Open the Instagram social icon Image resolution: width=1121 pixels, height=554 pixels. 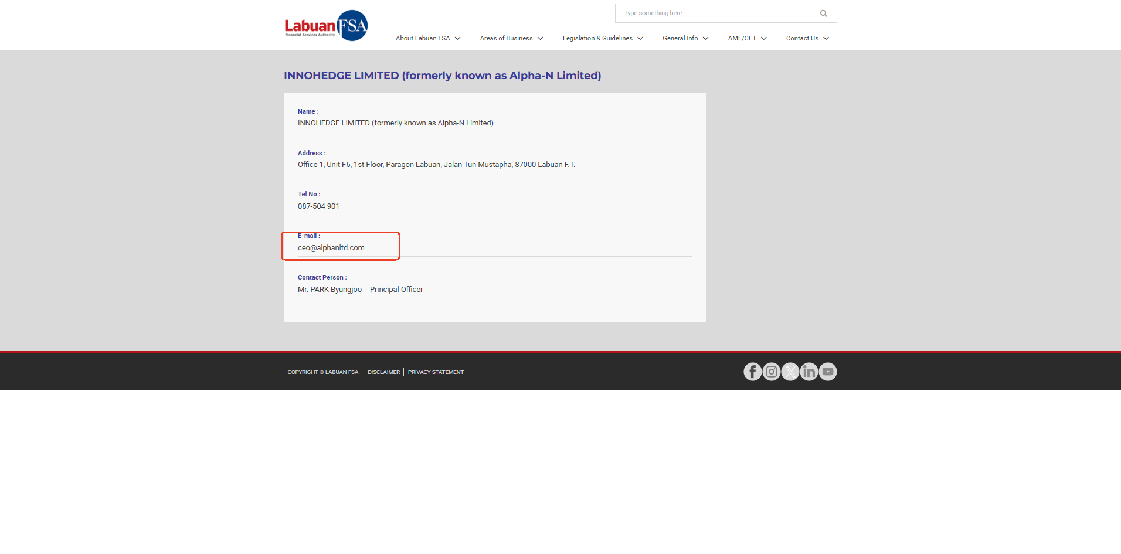[772, 372]
